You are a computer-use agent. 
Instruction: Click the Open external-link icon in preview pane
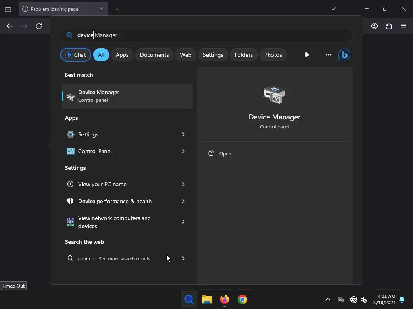[211, 153]
